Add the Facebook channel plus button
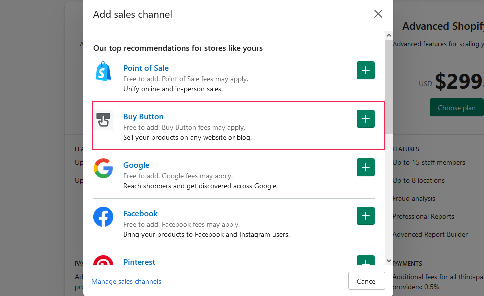Screen dimensions: 484x296 pyautogui.click(x=366, y=216)
